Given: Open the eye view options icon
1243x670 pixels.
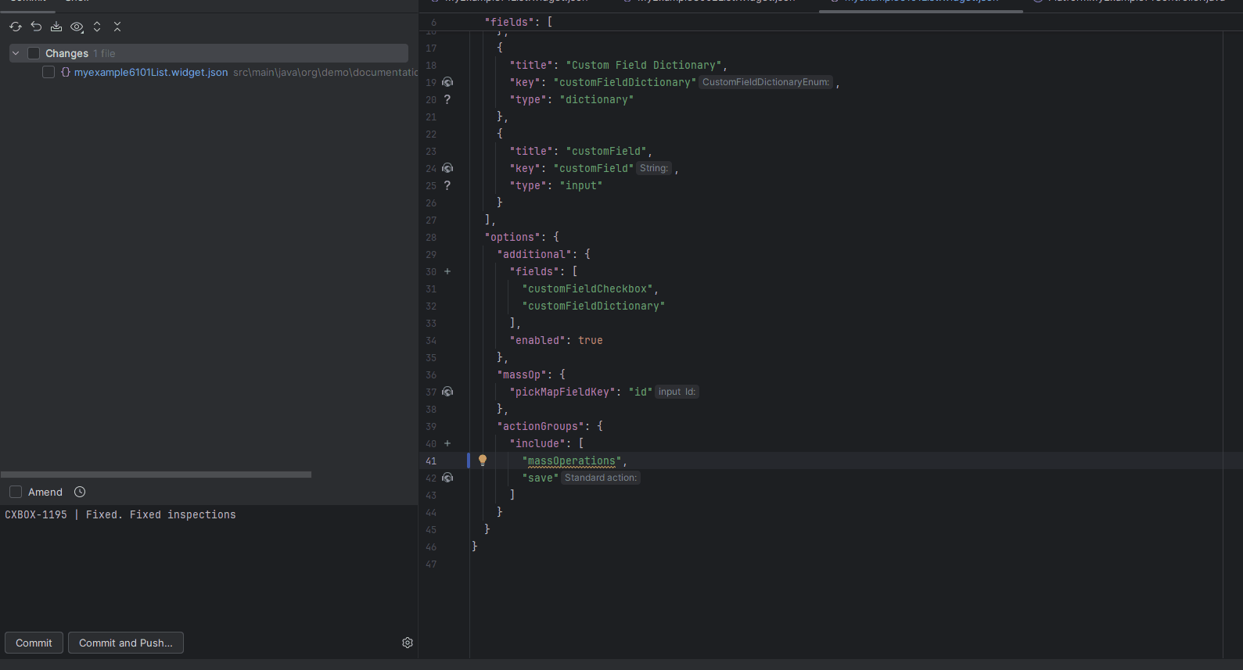Looking at the screenshot, I should [x=77, y=27].
